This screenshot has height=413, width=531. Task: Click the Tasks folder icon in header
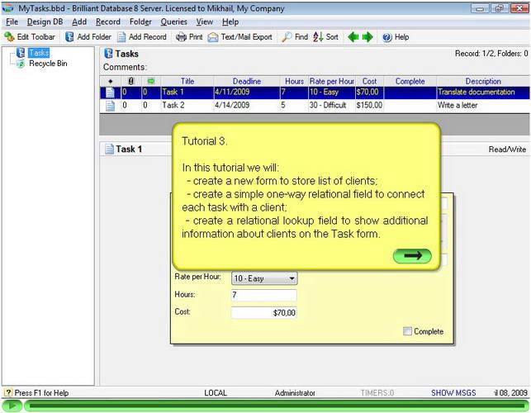click(x=108, y=54)
